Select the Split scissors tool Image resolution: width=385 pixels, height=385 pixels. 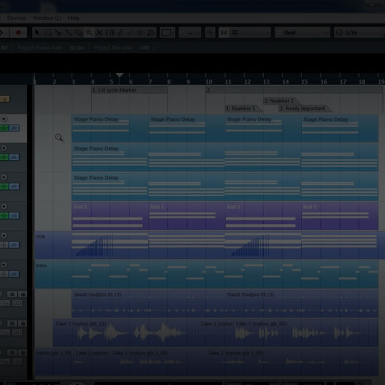(58, 32)
